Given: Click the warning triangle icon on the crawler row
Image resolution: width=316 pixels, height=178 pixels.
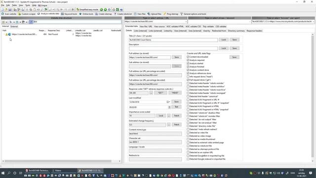Looking at the screenshot, I should click(6, 34).
